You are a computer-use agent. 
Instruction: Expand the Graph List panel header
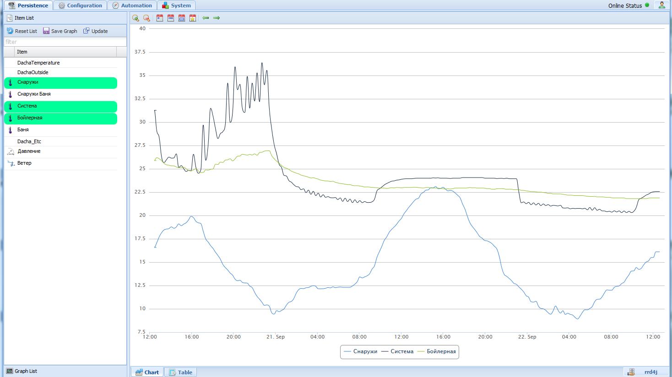[x=65, y=371]
